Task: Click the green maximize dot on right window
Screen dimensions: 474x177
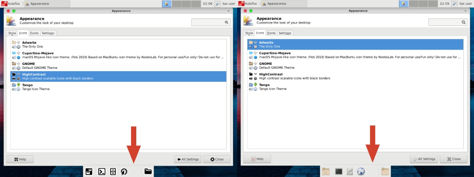Action: (251, 11)
